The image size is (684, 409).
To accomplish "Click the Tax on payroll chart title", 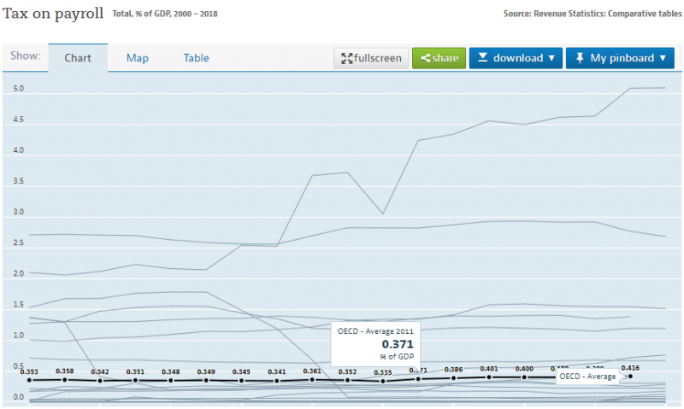I will [54, 14].
